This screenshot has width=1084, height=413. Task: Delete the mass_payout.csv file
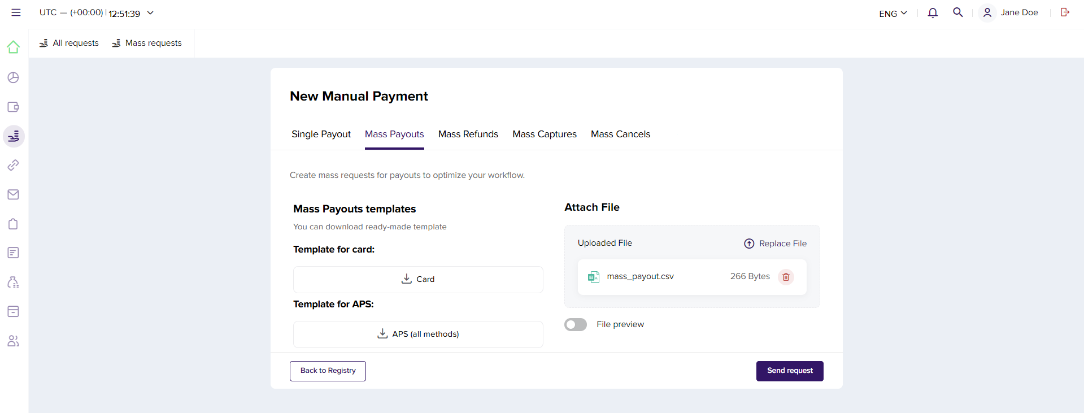786,277
